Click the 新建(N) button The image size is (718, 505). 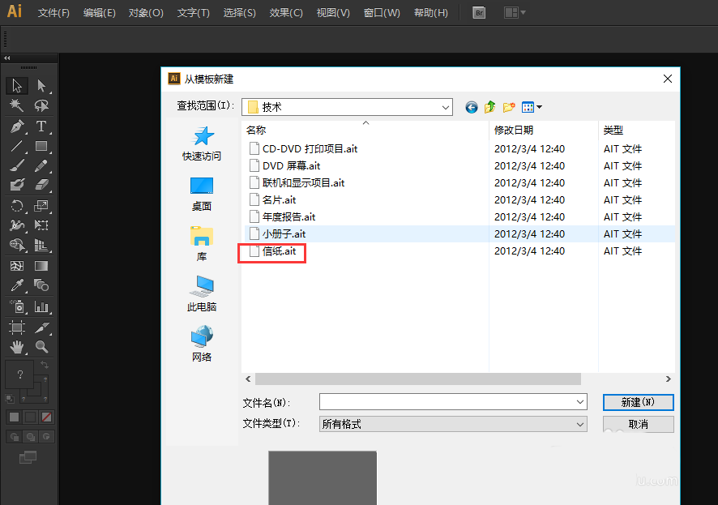tap(638, 402)
